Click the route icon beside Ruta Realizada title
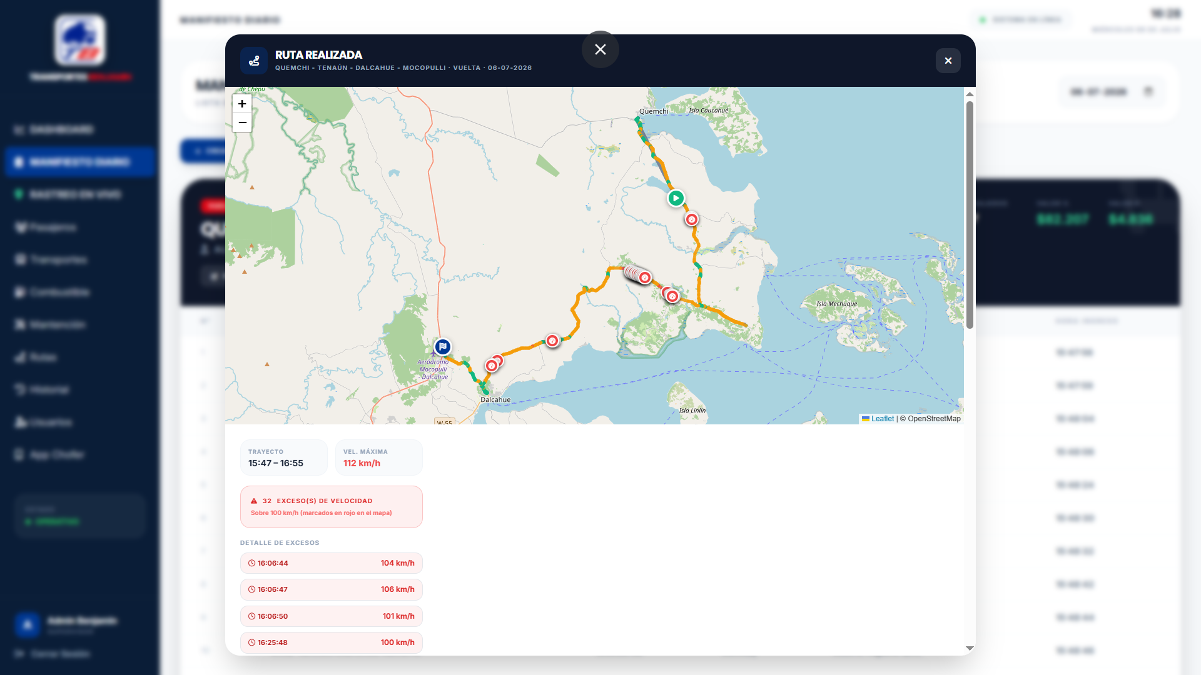This screenshot has height=675, width=1201. tap(254, 61)
